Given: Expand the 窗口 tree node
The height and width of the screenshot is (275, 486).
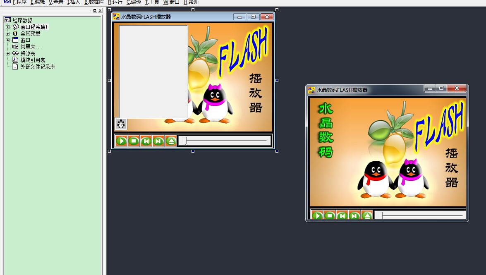Looking at the screenshot, I should point(8,40).
